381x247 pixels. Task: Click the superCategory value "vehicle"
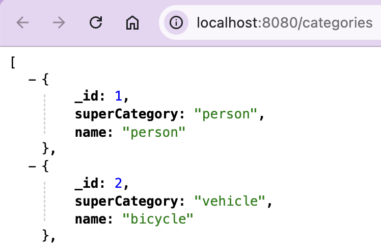[230, 201]
